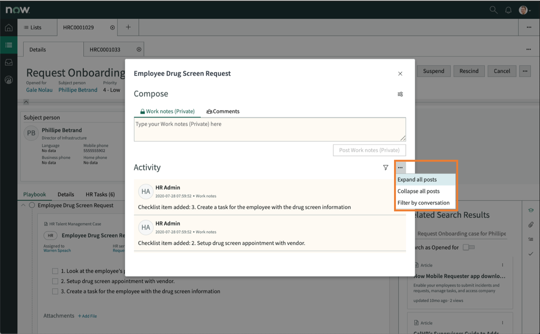
Task: Click Add File attachment link
Action: pyautogui.click(x=87, y=316)
